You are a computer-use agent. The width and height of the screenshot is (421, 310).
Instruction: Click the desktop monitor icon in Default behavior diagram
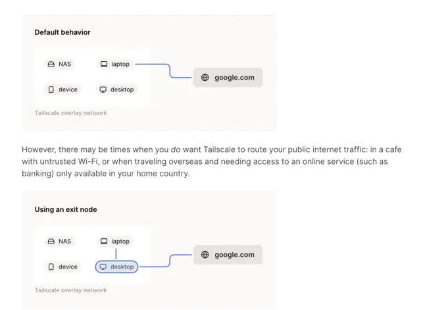point(103,90)
